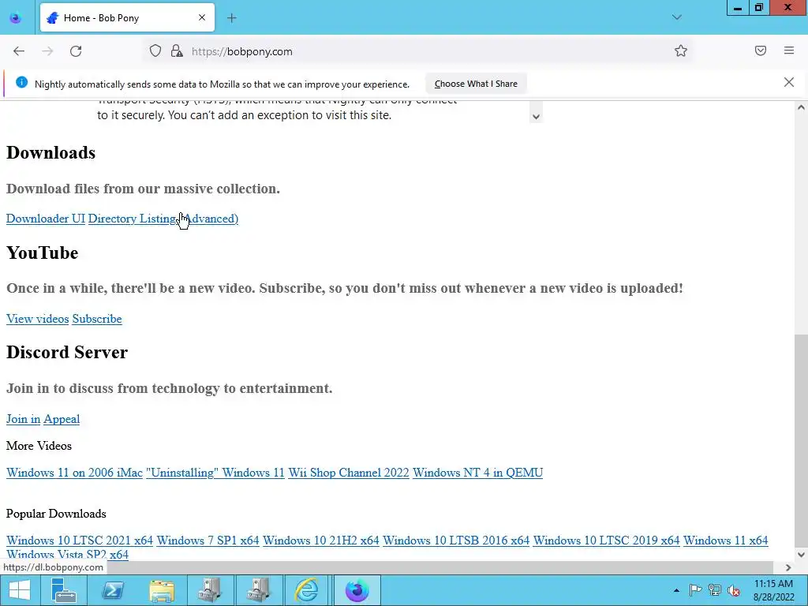This screenshot has width=808, height=606.
Task: Open a new tab with plus button
Action: [x=232, y=18]
